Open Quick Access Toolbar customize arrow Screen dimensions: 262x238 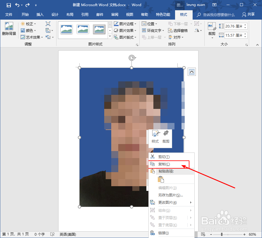point(36,5)
